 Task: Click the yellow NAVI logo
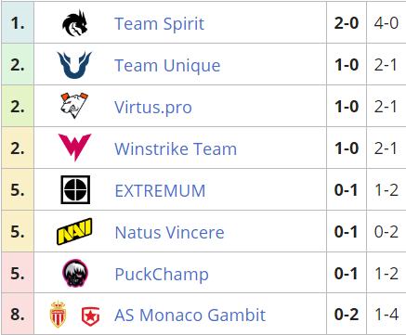[x=74, y=231]
